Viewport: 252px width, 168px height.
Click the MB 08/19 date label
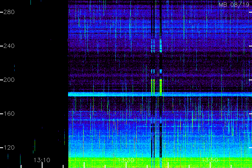pos(234,5)
